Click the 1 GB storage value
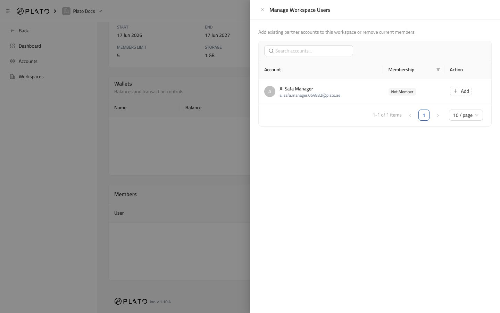This screenshot has width=500, height=313. (x=210, y=55)
